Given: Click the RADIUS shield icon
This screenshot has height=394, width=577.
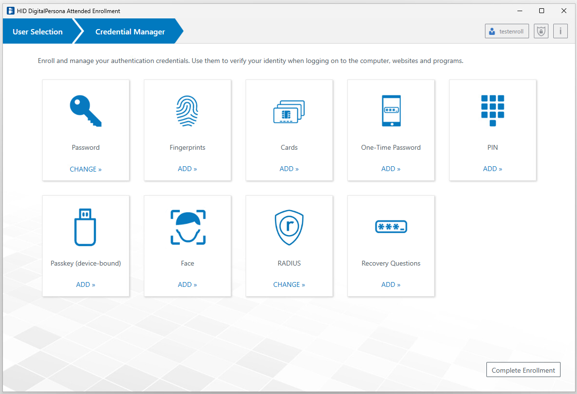Looking at the screenshot, I should [289, 227].
